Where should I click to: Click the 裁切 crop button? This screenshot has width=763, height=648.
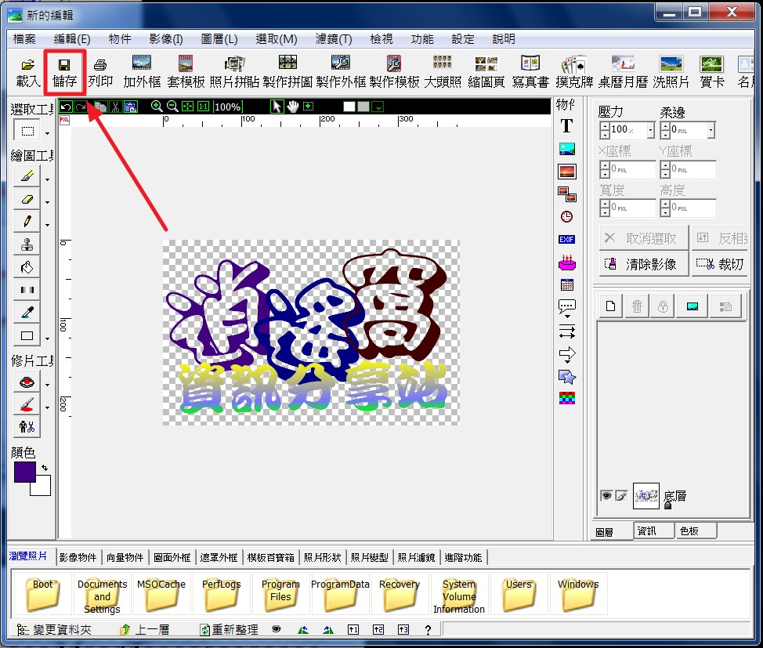tap(720, 264)
